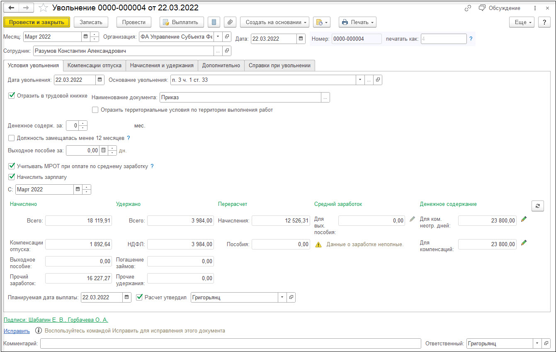Image resolution: width=556 pixels, height=352 pixels.
Task: Open calendar for the Дата field
Action: click(x=301, y=39)
